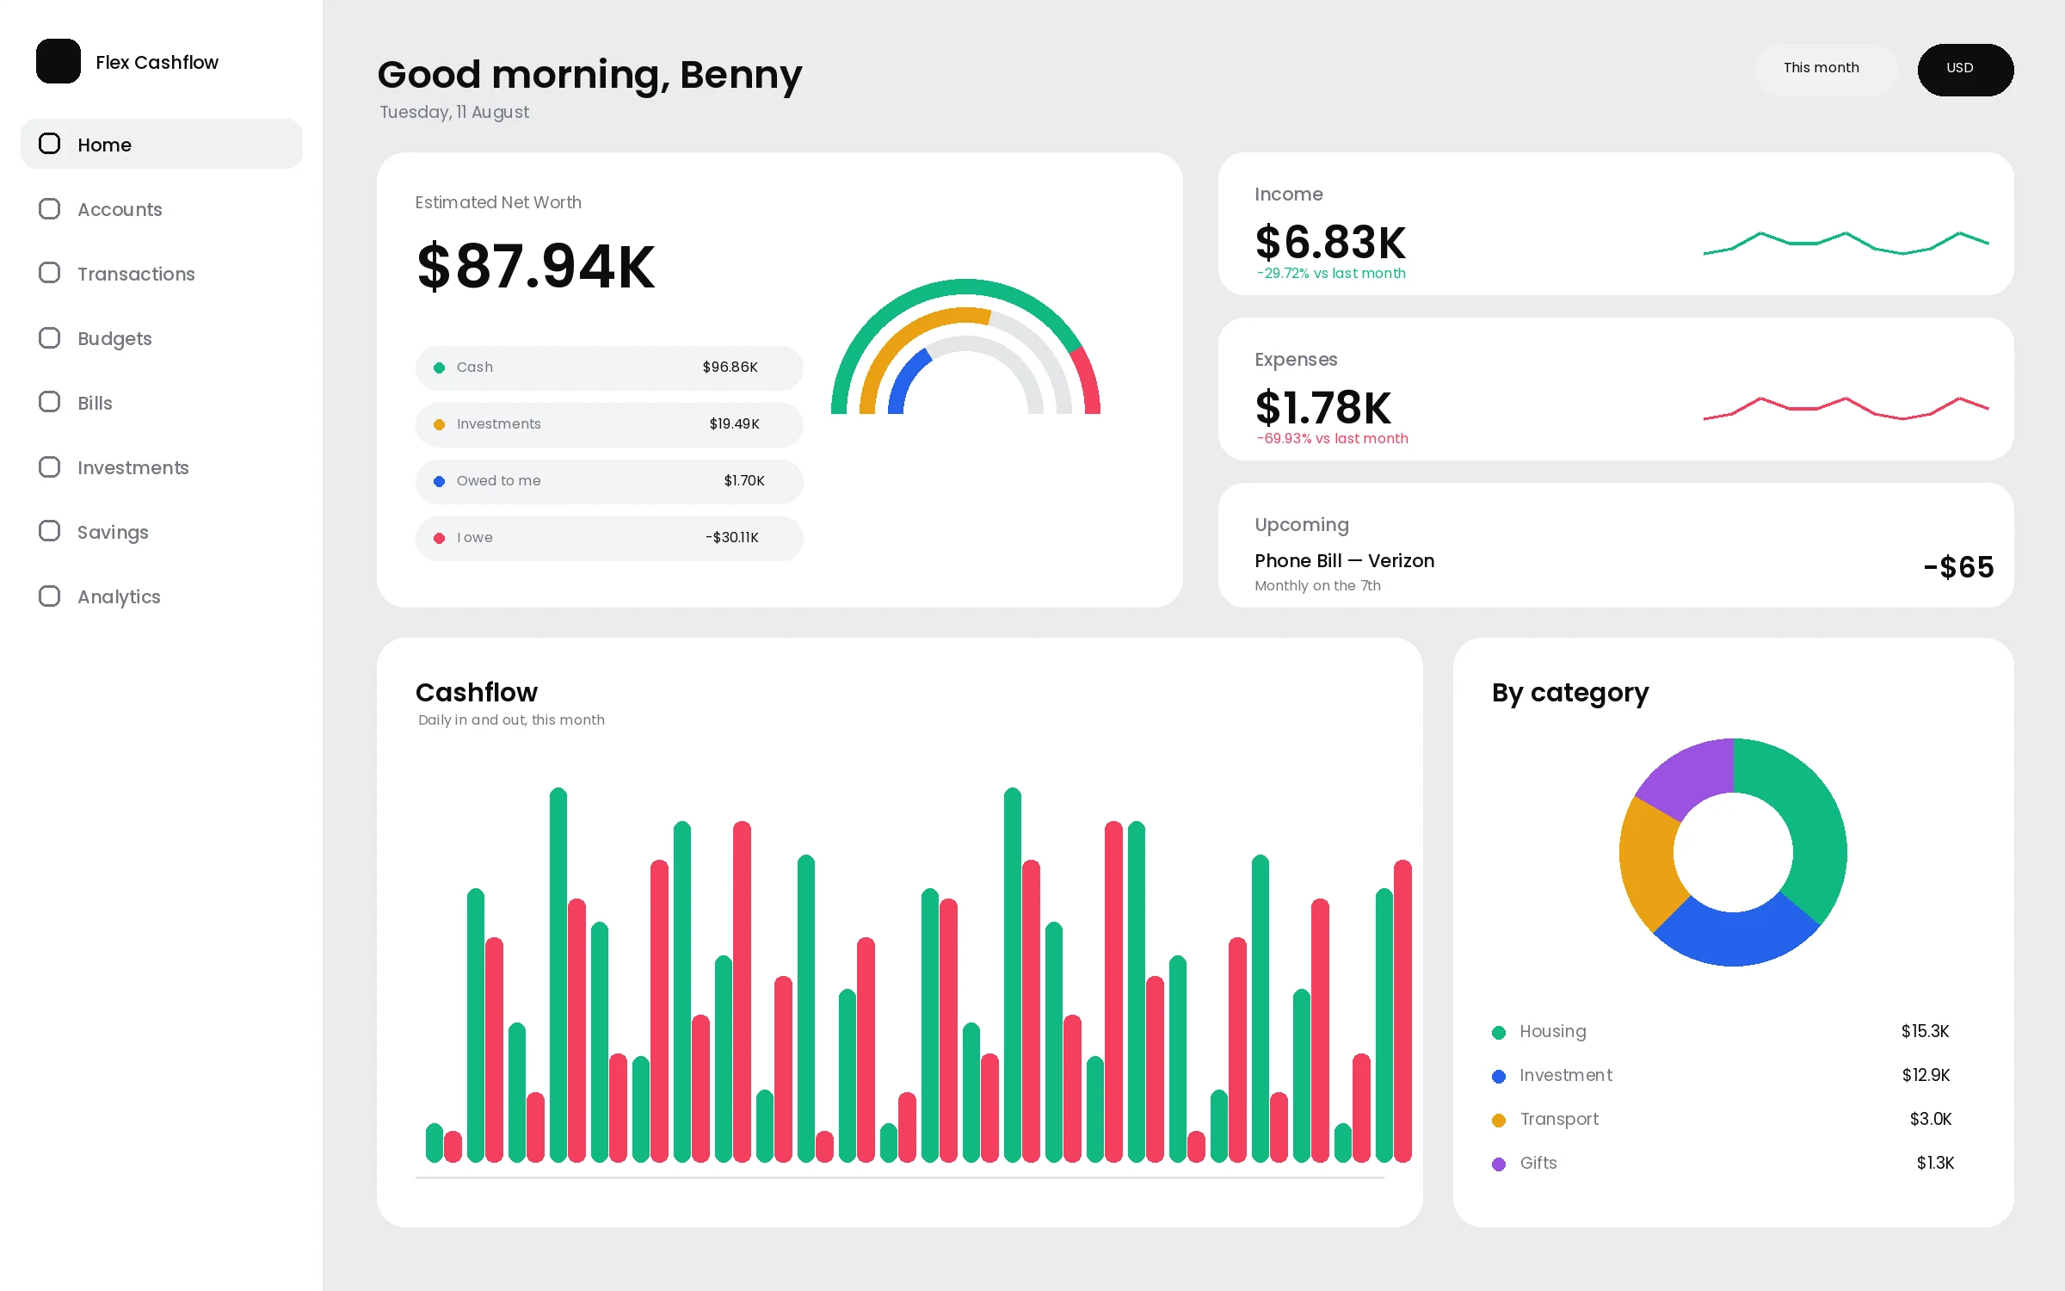2065x1291 pixels.
Task: Click Monthly on the 7th text
Action: pos(1317,586)
